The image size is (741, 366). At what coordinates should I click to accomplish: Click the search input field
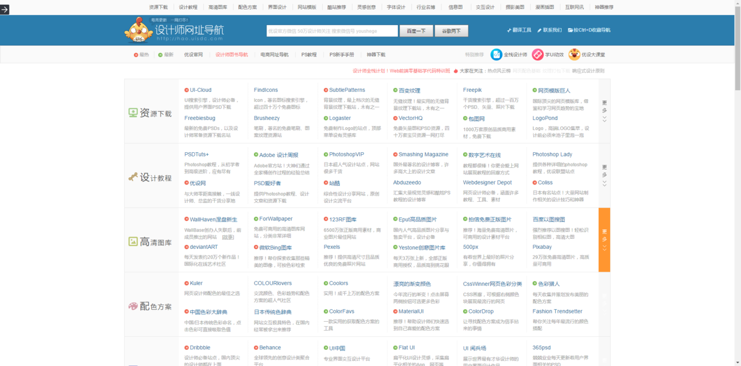pos(332,31)
